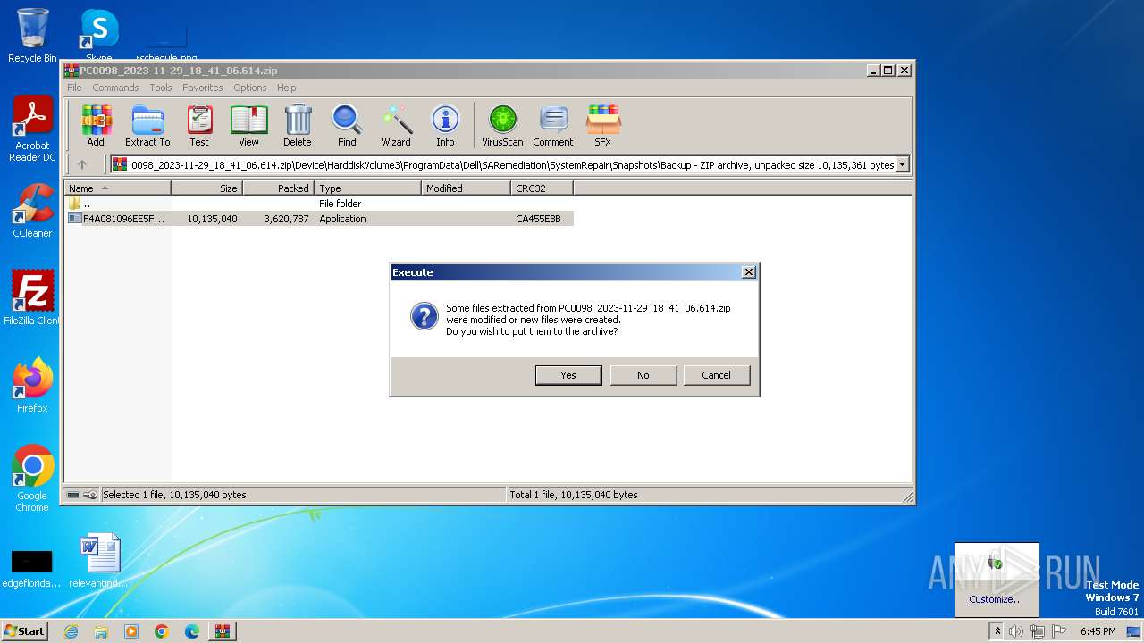Image resolution: width=1144 pixels, height=643 pixels.
Task: Click the Info toolbar icon
Action: coord(445,126)
